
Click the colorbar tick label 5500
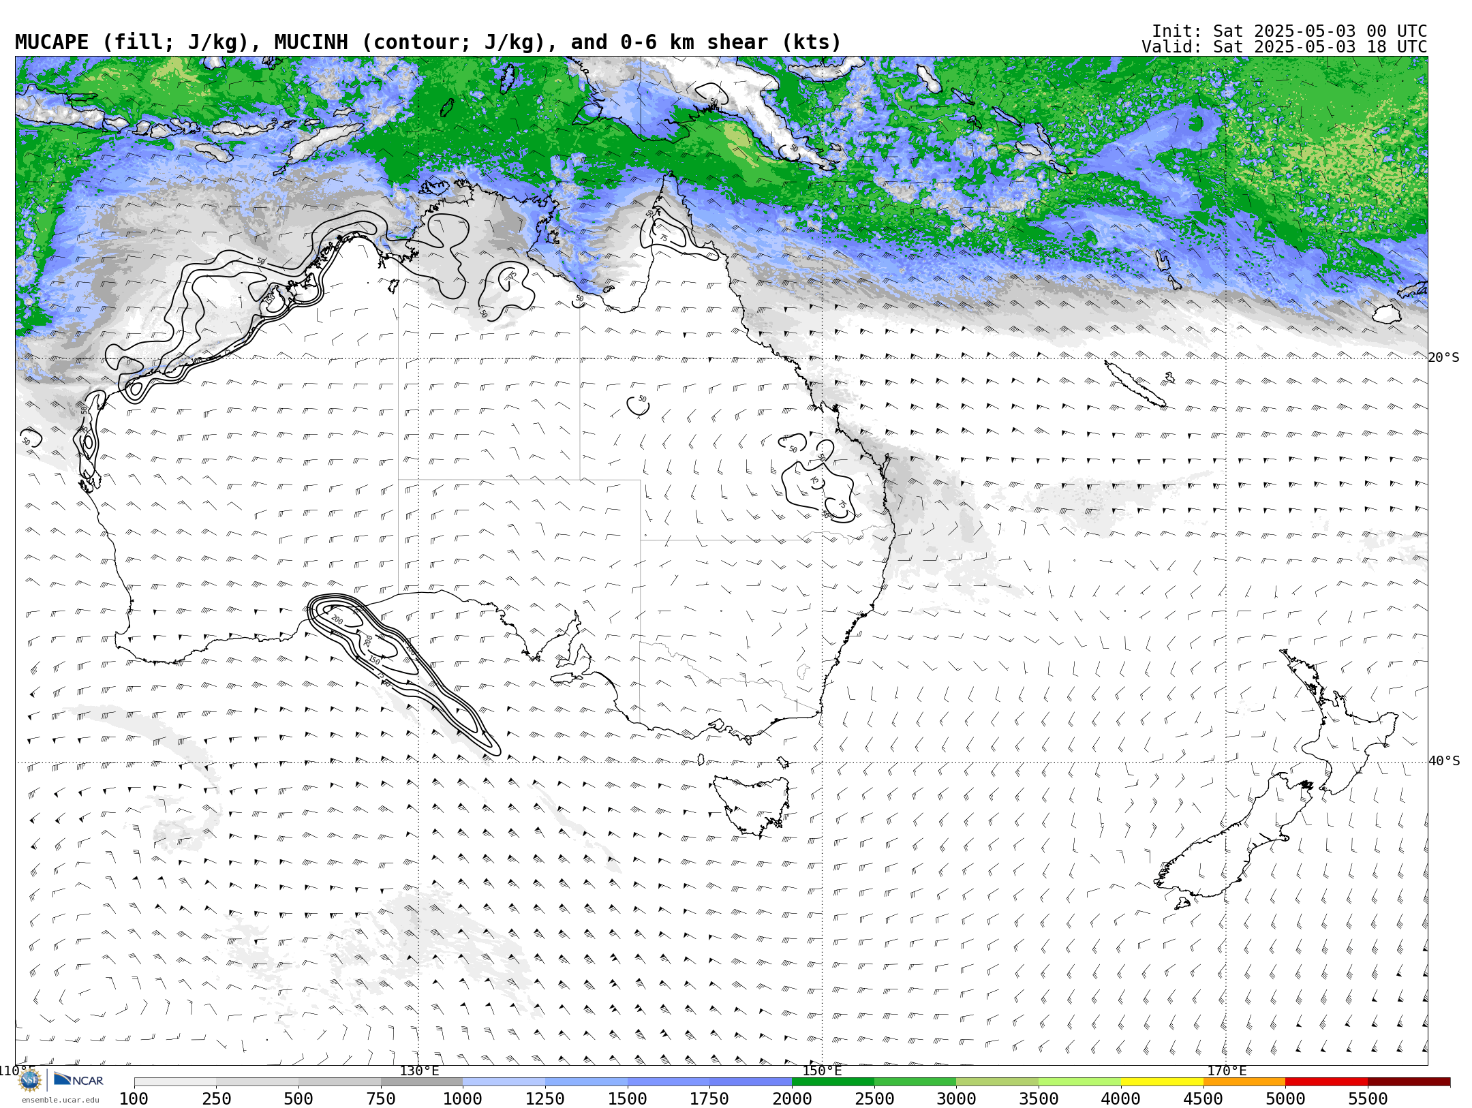(1368, 1098)
